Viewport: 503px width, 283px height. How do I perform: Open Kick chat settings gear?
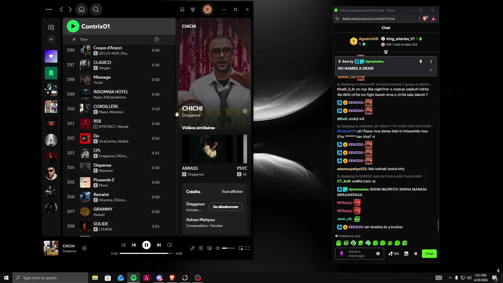click(x=416, y=254)
